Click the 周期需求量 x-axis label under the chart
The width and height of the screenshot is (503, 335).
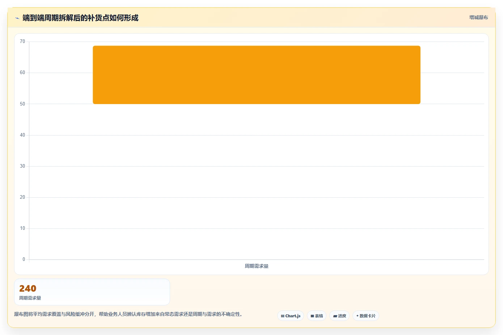click(257, 266)
